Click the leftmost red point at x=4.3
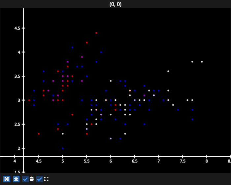231x185 pixels. (x=29, y=100)
